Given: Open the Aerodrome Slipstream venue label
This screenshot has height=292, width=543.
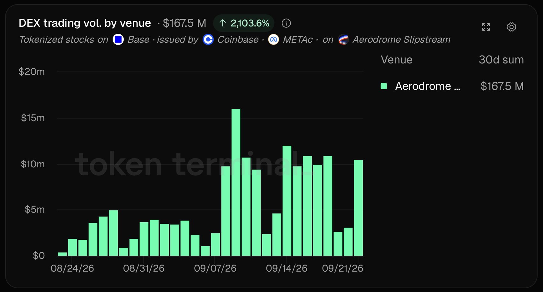Looking at the screenshot, I should [x=401, y=40].
